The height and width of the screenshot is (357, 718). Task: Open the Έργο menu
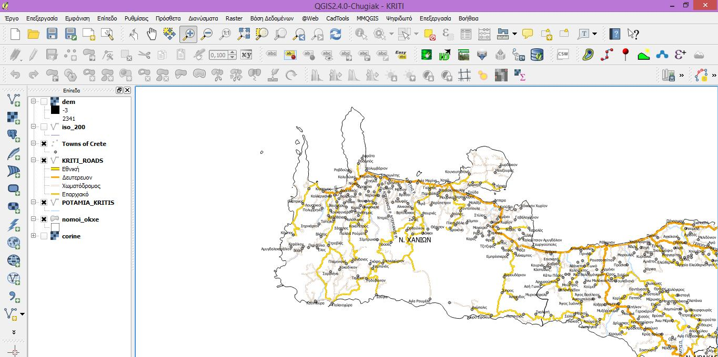point(12,18)
